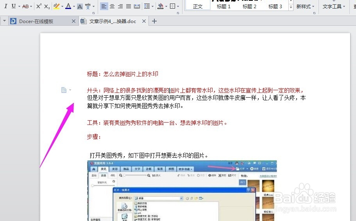Apply distributed alignment
The width and height of the screenshot is (356, 221).
click(x=137, y=6)
